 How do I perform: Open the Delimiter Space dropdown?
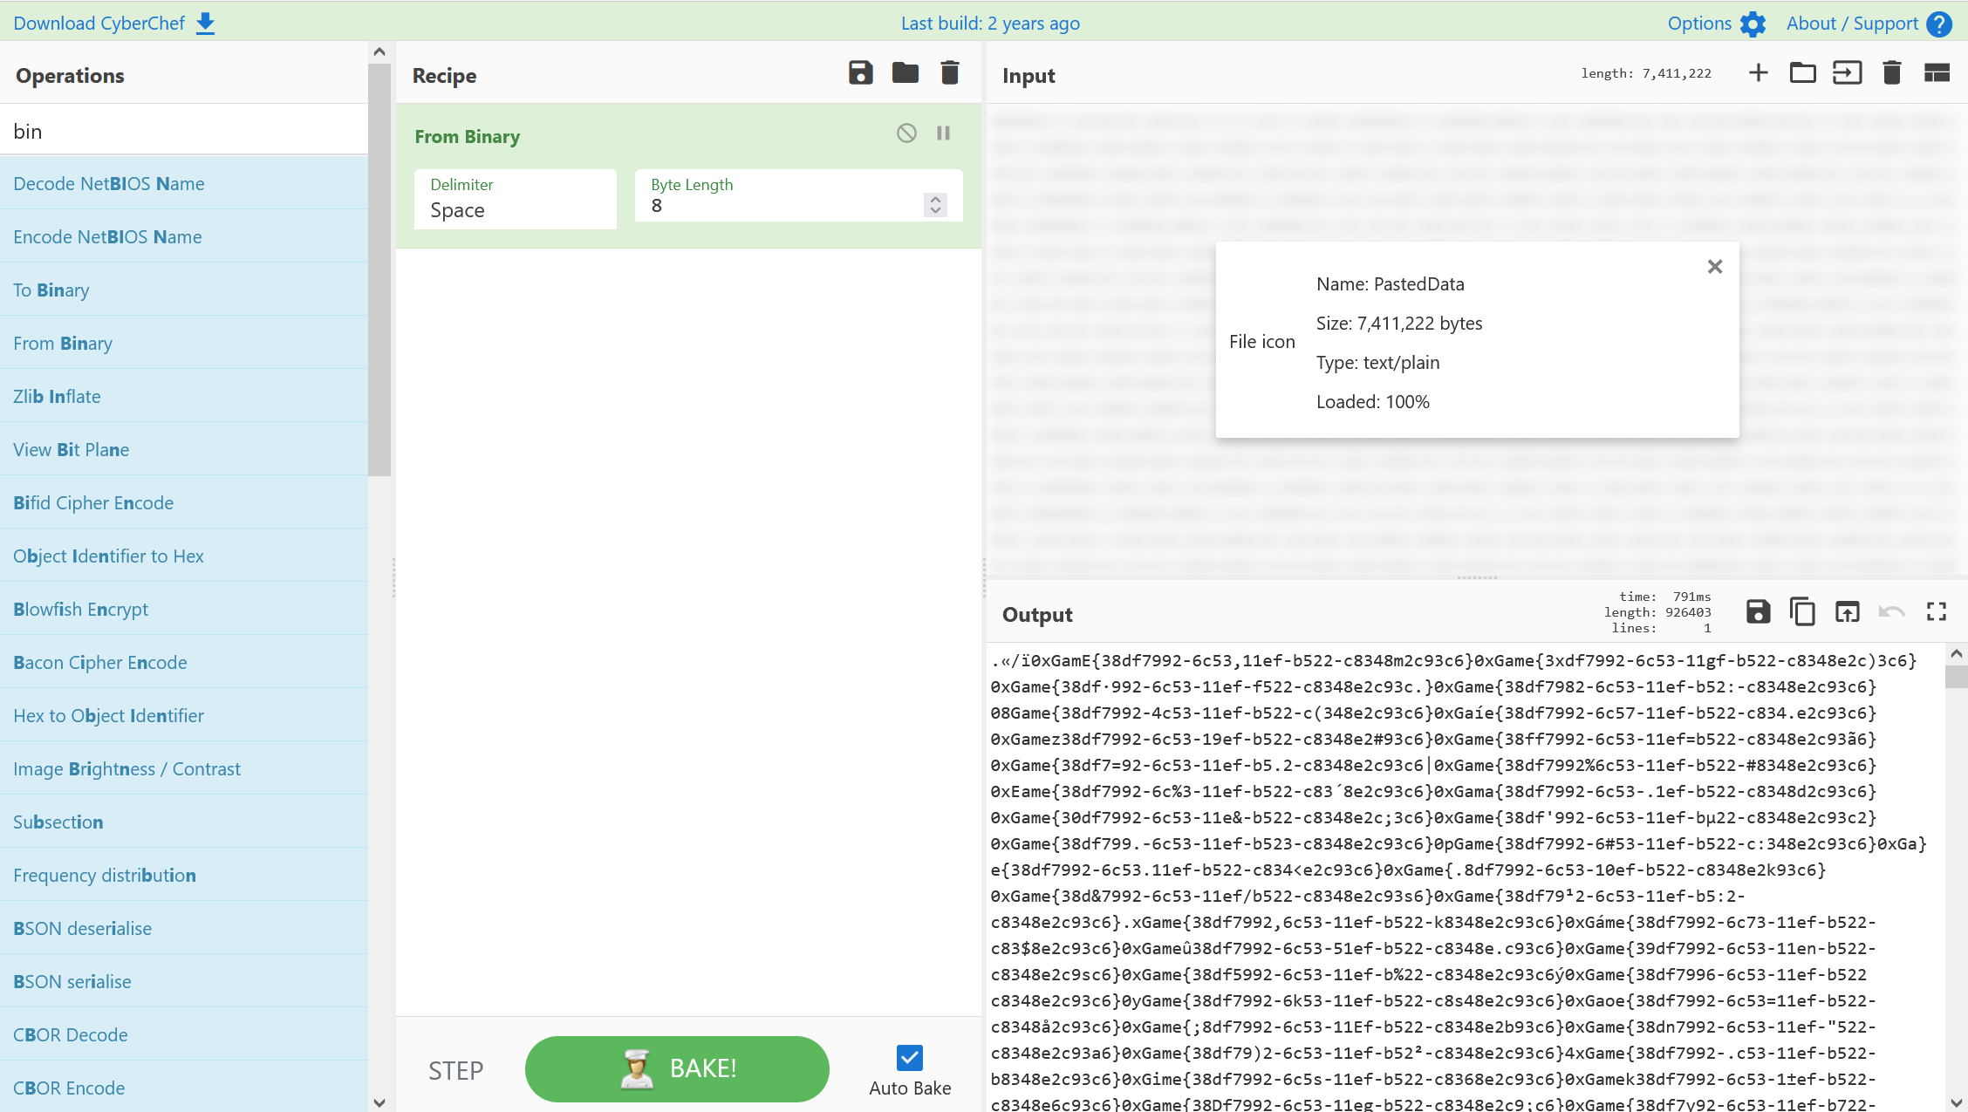tap(516, 199)
